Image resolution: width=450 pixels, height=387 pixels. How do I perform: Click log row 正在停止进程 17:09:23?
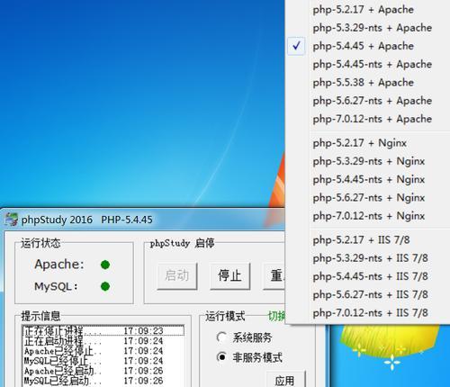point(103,331)
